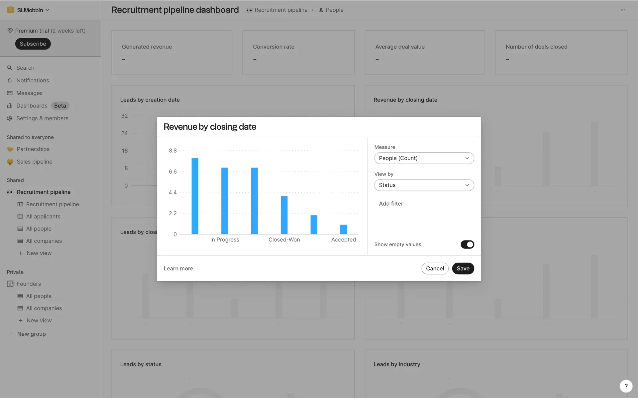The height and width of the screenshot is (398, 638).
Task: Click the tallest blue bar in chart
Action: [x=195, y=196]
